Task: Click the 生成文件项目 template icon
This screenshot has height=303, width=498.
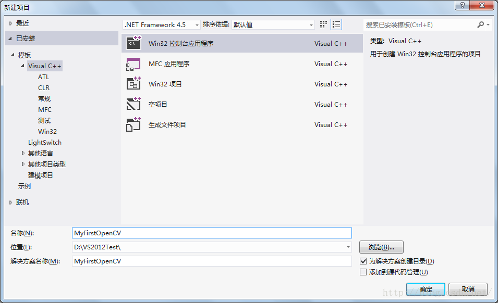Action: click(133, 124)
